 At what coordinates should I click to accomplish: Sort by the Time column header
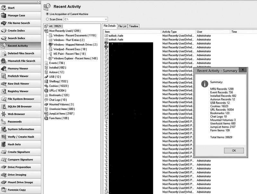[244, 32]
